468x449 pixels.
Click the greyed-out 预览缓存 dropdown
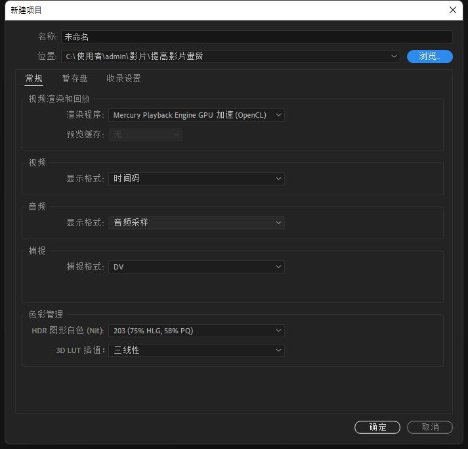tap(145, 135)
